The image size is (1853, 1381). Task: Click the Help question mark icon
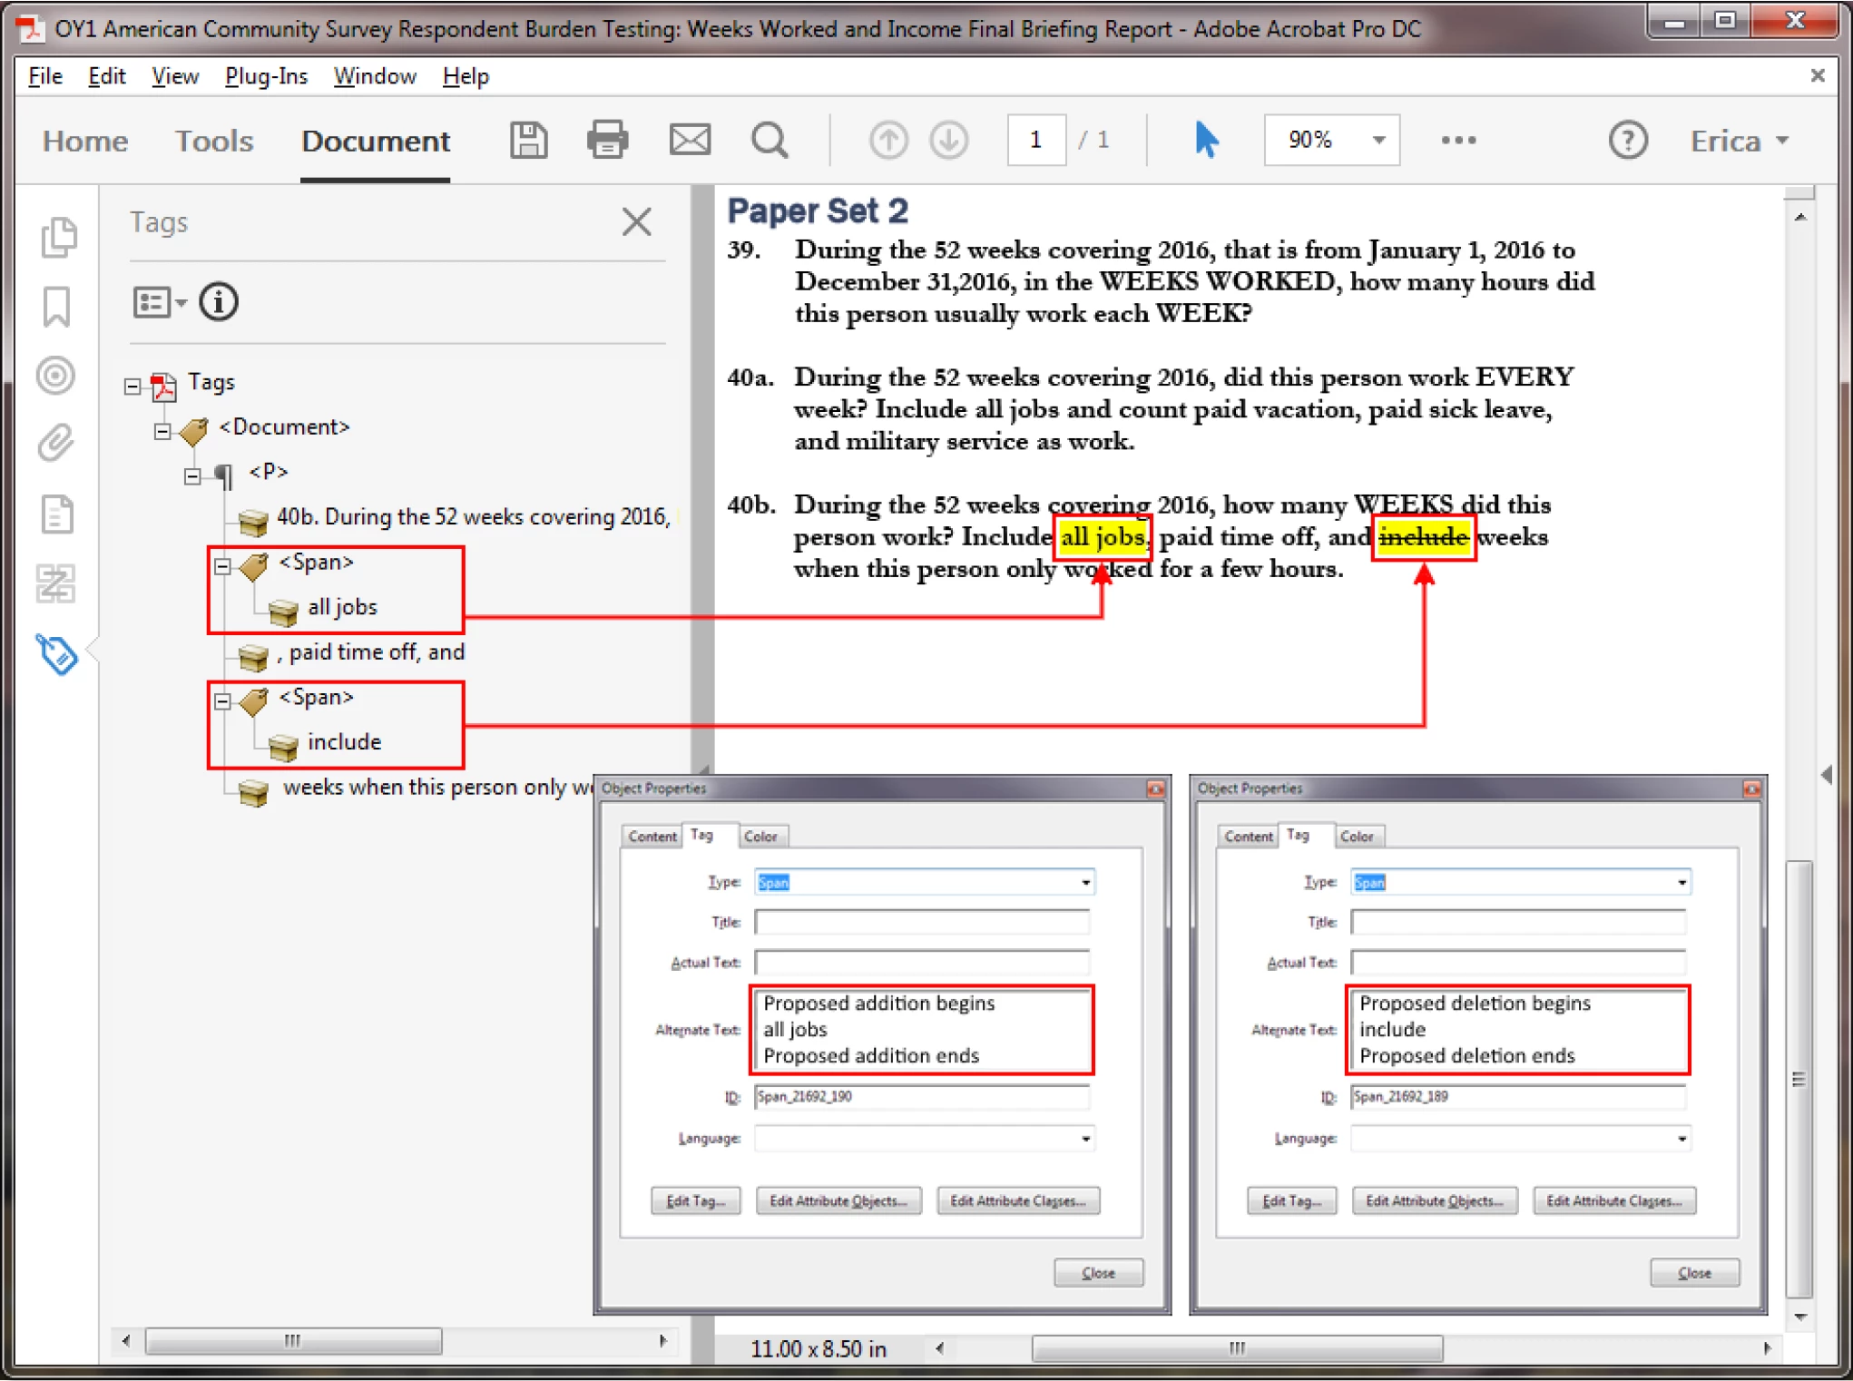(x=1628, y=141)
